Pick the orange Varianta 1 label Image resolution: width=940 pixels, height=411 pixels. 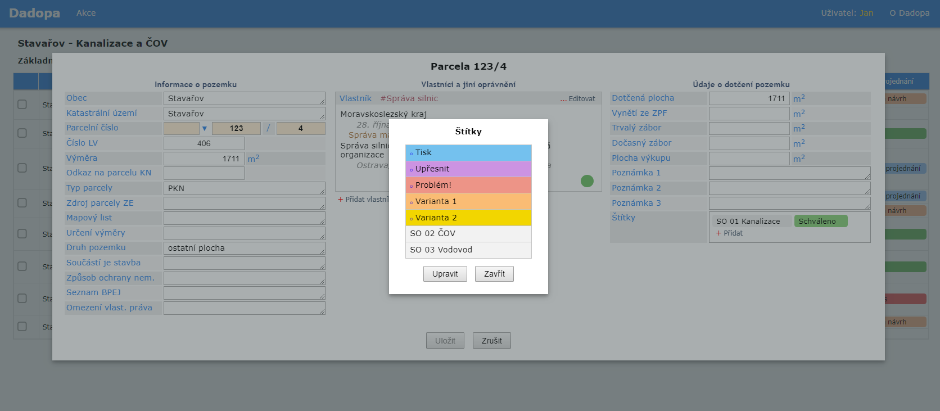(x=468, y=201)
